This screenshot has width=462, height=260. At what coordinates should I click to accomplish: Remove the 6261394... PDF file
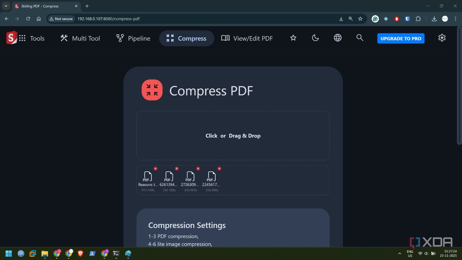pyautogui.click(x=177, y=168)
